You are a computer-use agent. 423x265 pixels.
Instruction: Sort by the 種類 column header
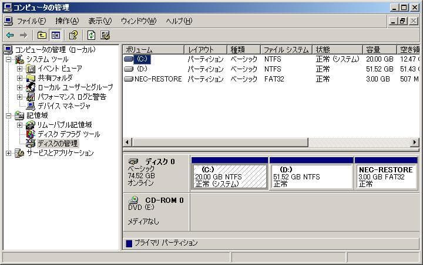pyautogui.click(x=244, y=50)
